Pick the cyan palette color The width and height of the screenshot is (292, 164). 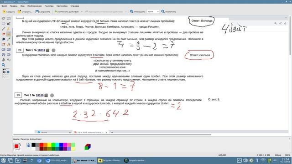pos(57,145)
